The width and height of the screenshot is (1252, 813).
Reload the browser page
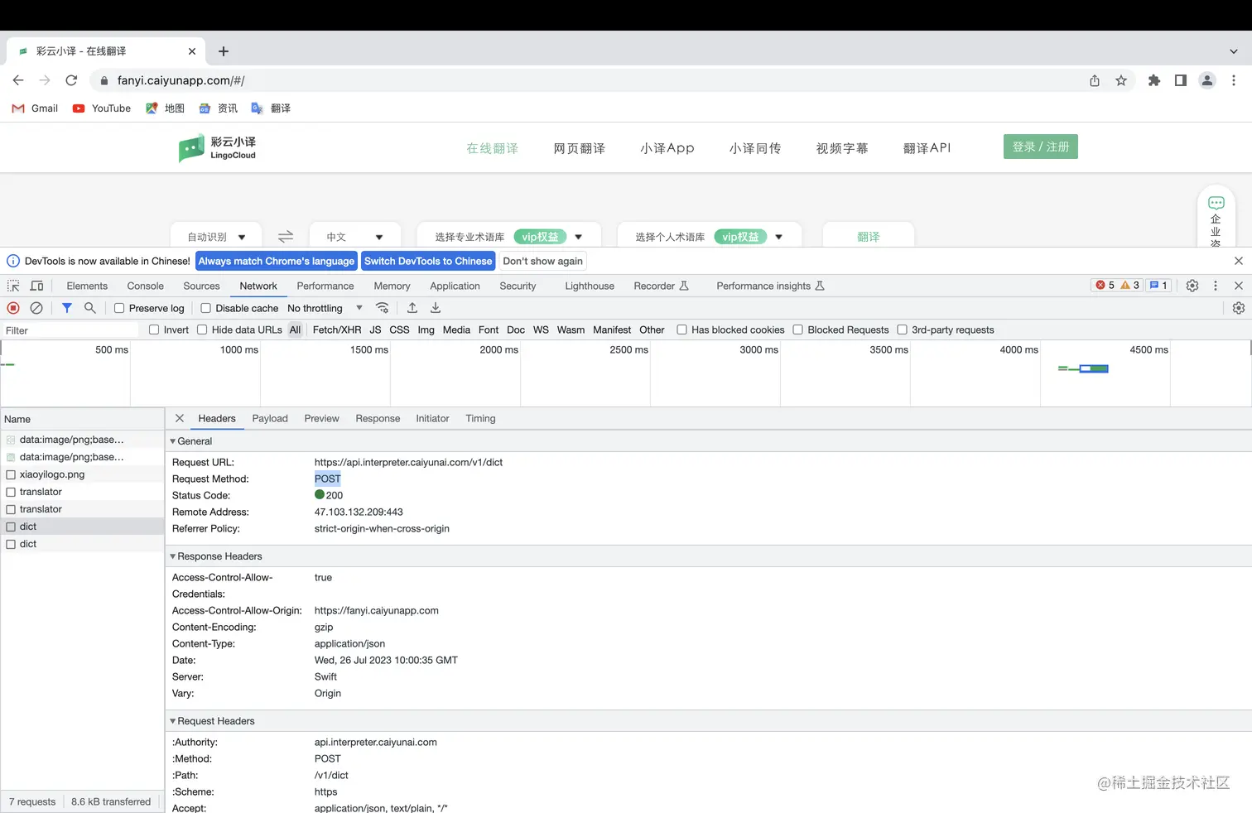[71, 80]
